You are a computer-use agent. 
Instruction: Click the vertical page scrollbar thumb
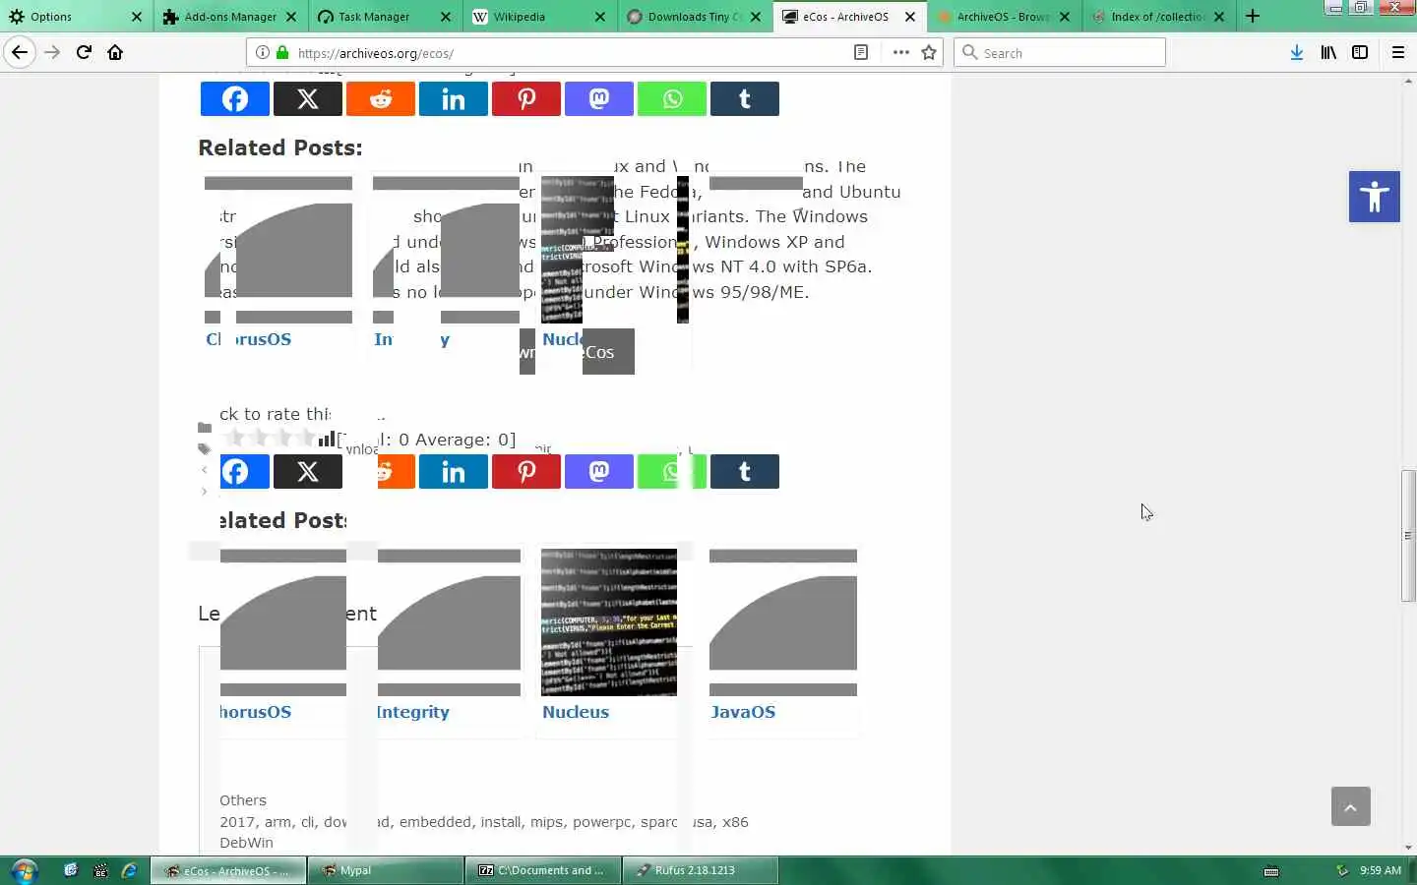[x=1408, y=536]
